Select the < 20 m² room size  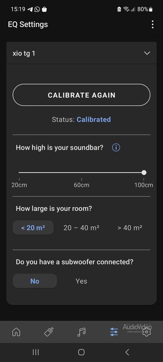33,228
